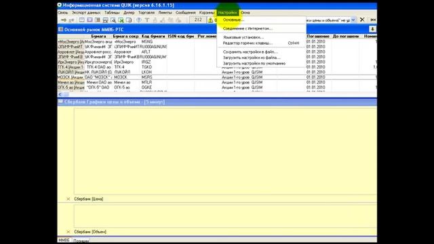Open Основные settings menu item
The height and width of the screenshot is (244, 434).
tap(261, 20)
